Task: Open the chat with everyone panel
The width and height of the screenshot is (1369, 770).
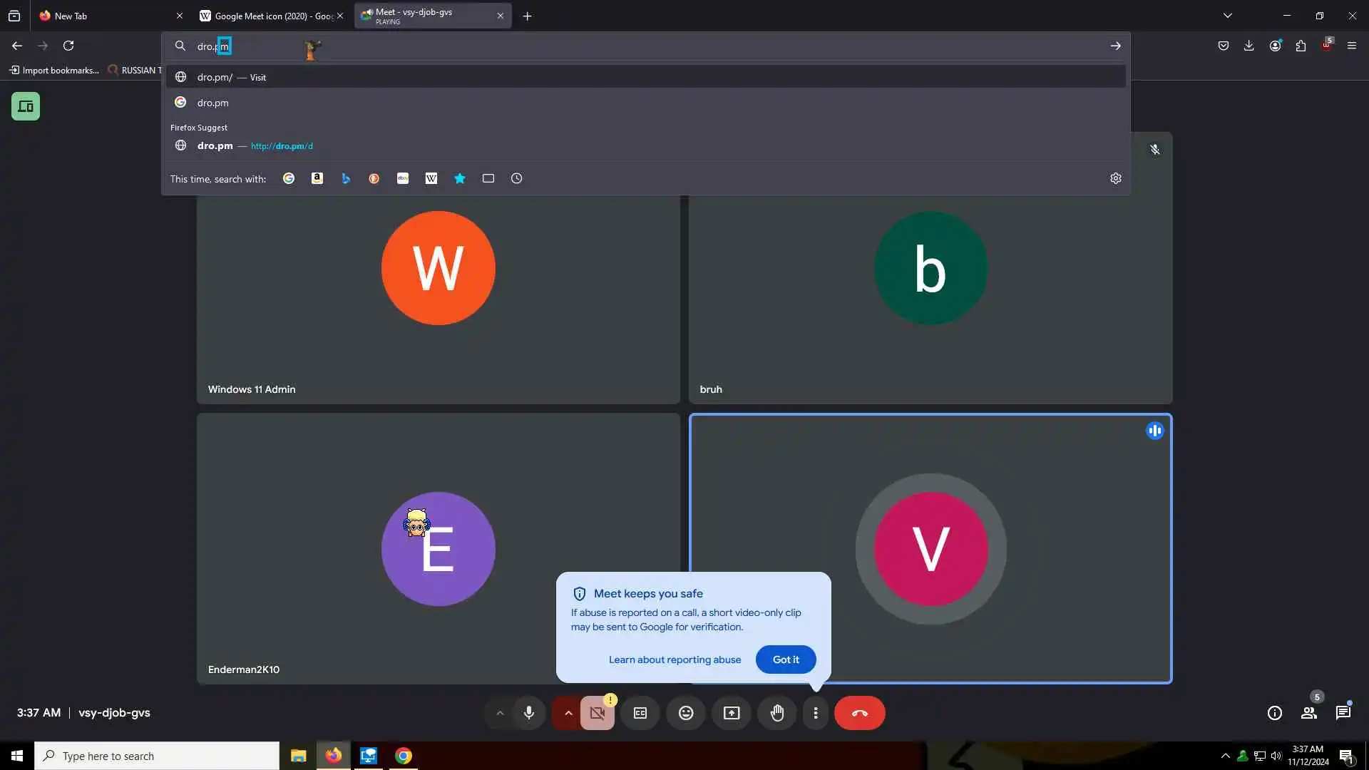Action: (x=1343, y=713)
